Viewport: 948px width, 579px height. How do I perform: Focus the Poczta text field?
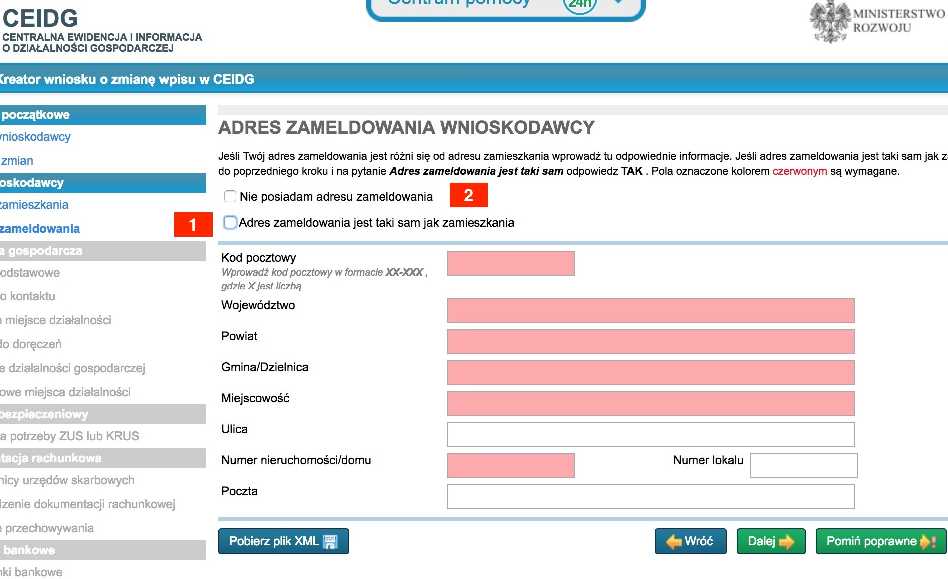point(650,497)
